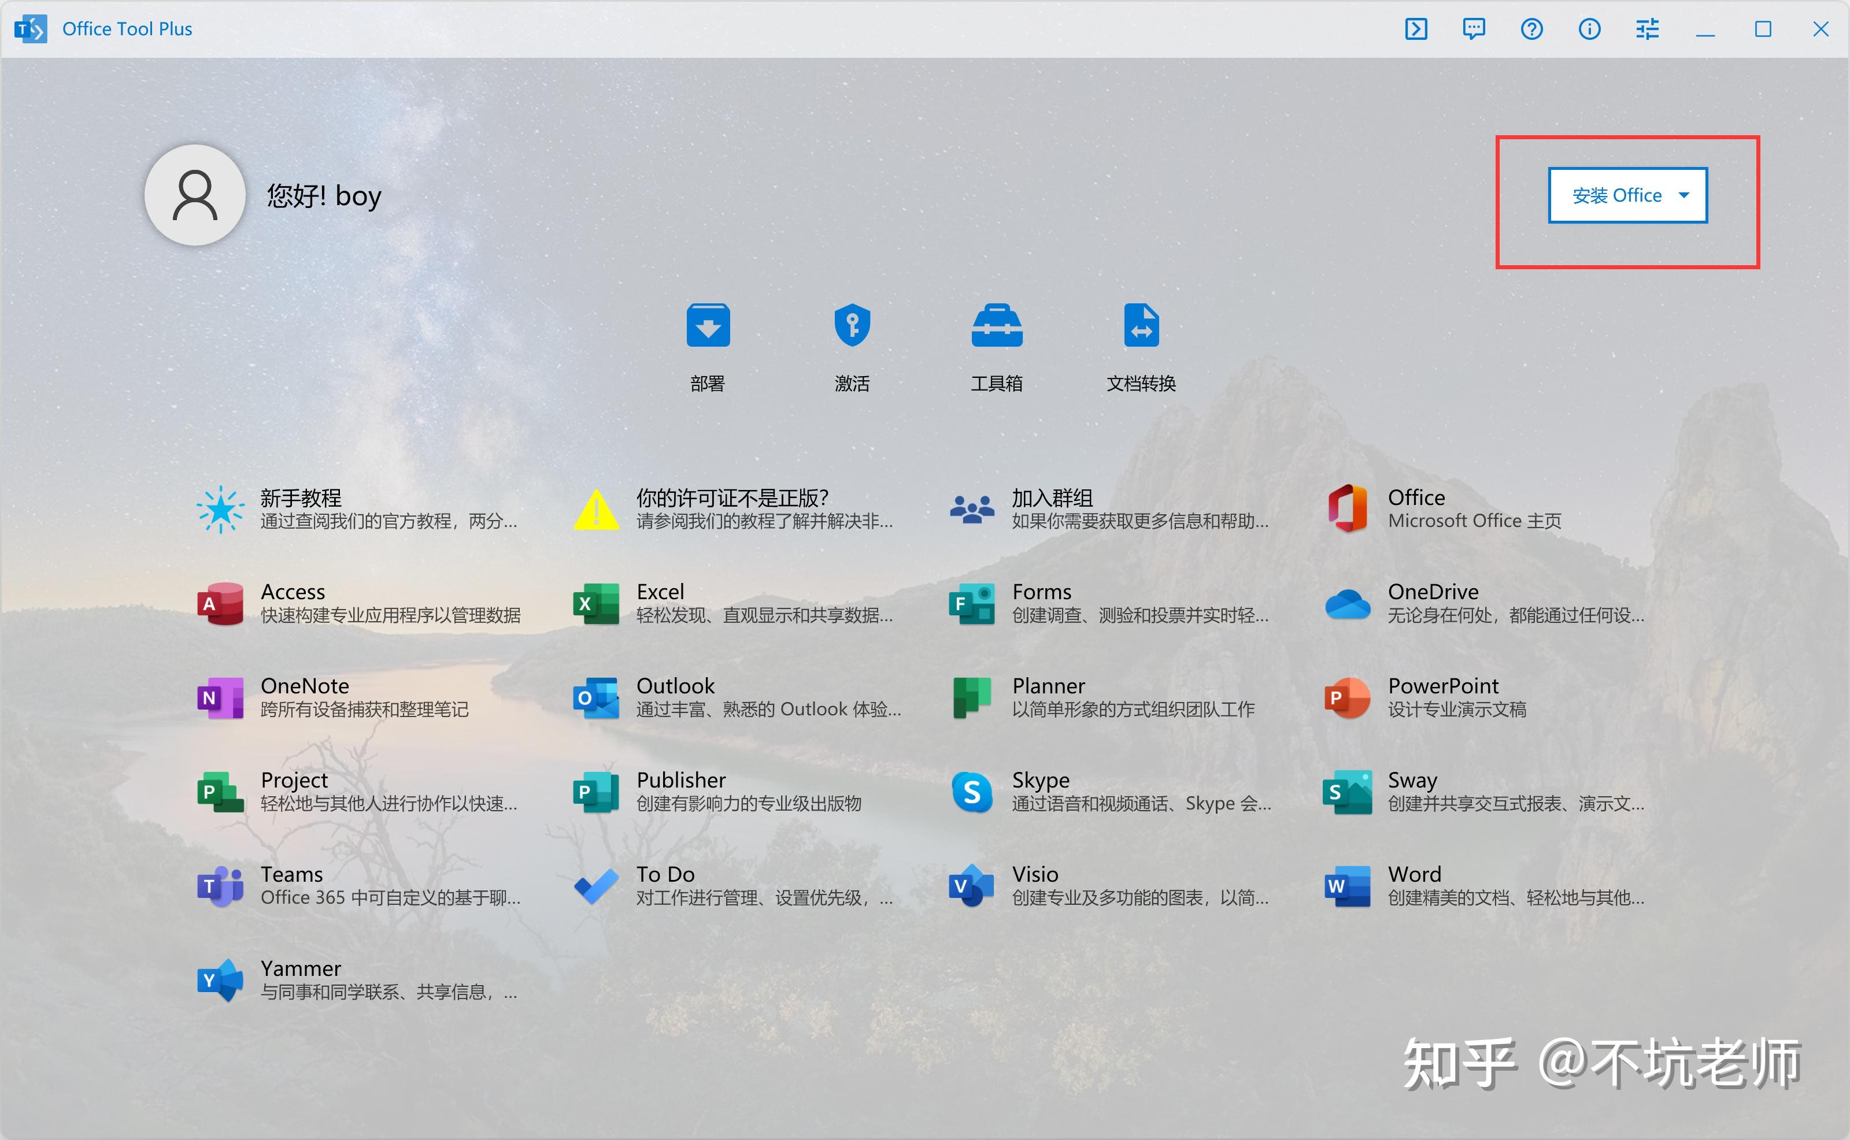This screenshot has height=1140, width=1850.
Task: Launch the Outlook app icon
Action: (597, 697)
